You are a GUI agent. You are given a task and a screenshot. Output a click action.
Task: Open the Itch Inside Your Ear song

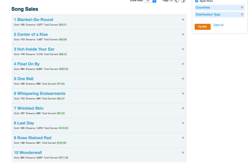pyautogui.click(x=34, y=49)
